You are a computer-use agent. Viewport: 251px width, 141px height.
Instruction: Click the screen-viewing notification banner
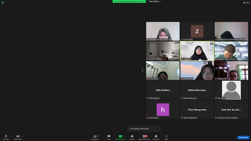pyautogui.click(x=129, y=2)
